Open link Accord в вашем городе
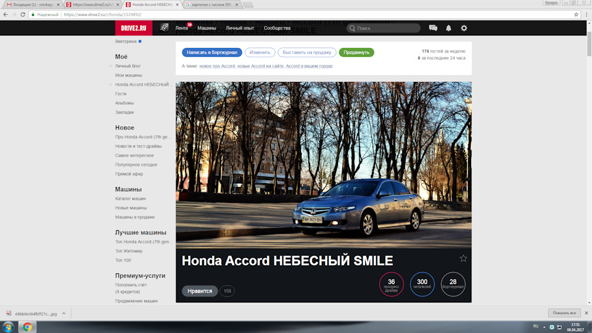This screenshot has width=592, height=333. (309, 66)
